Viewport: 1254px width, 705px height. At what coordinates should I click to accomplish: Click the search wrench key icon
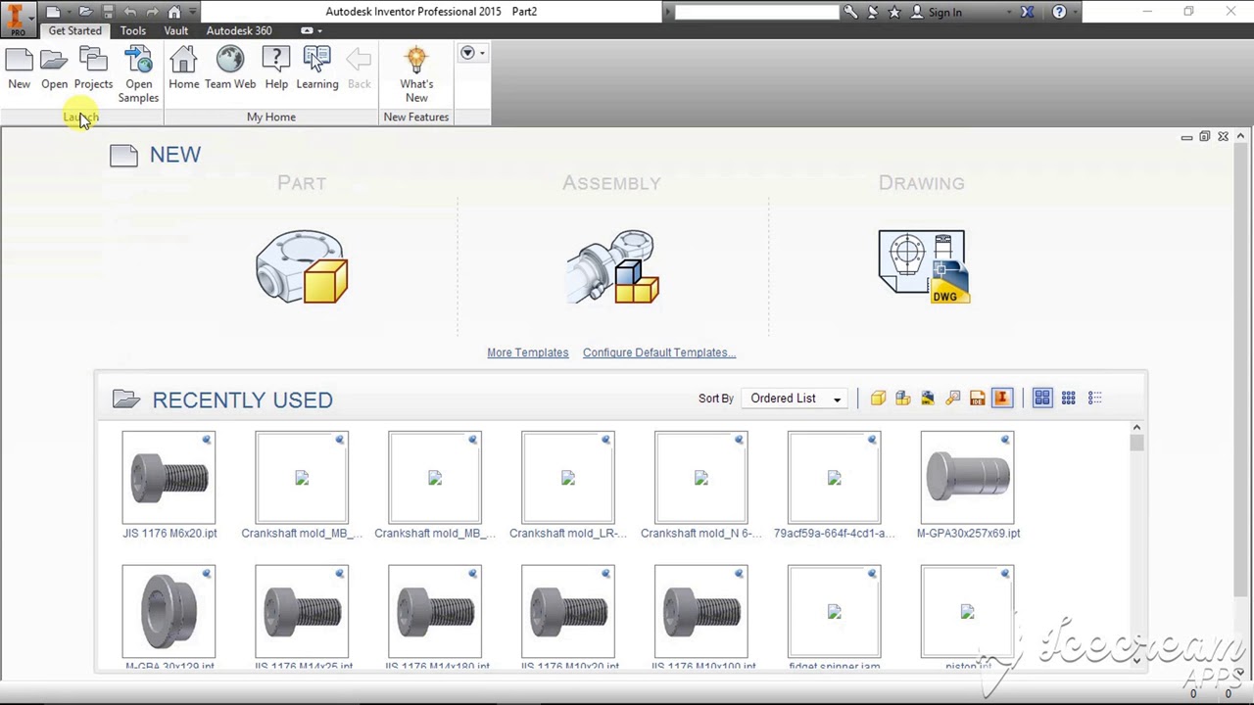point(850,12)
